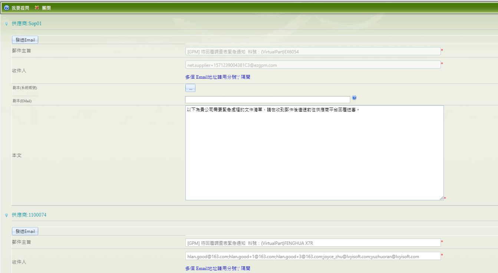Click the 1100074 郵件主旨 subject field

313,243
